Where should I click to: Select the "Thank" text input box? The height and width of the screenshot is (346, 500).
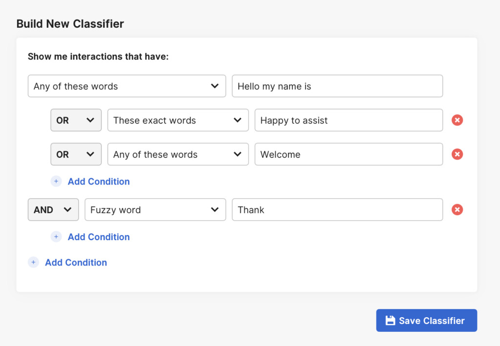coord(337,209)
